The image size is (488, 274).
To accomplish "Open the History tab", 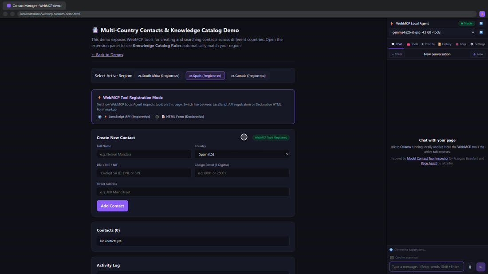I will pos(445,44).
